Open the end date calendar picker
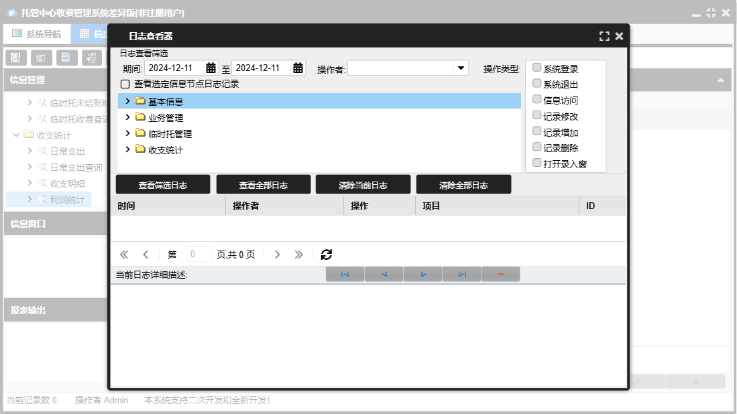This screenshot has width=737, height=414. 298,68
